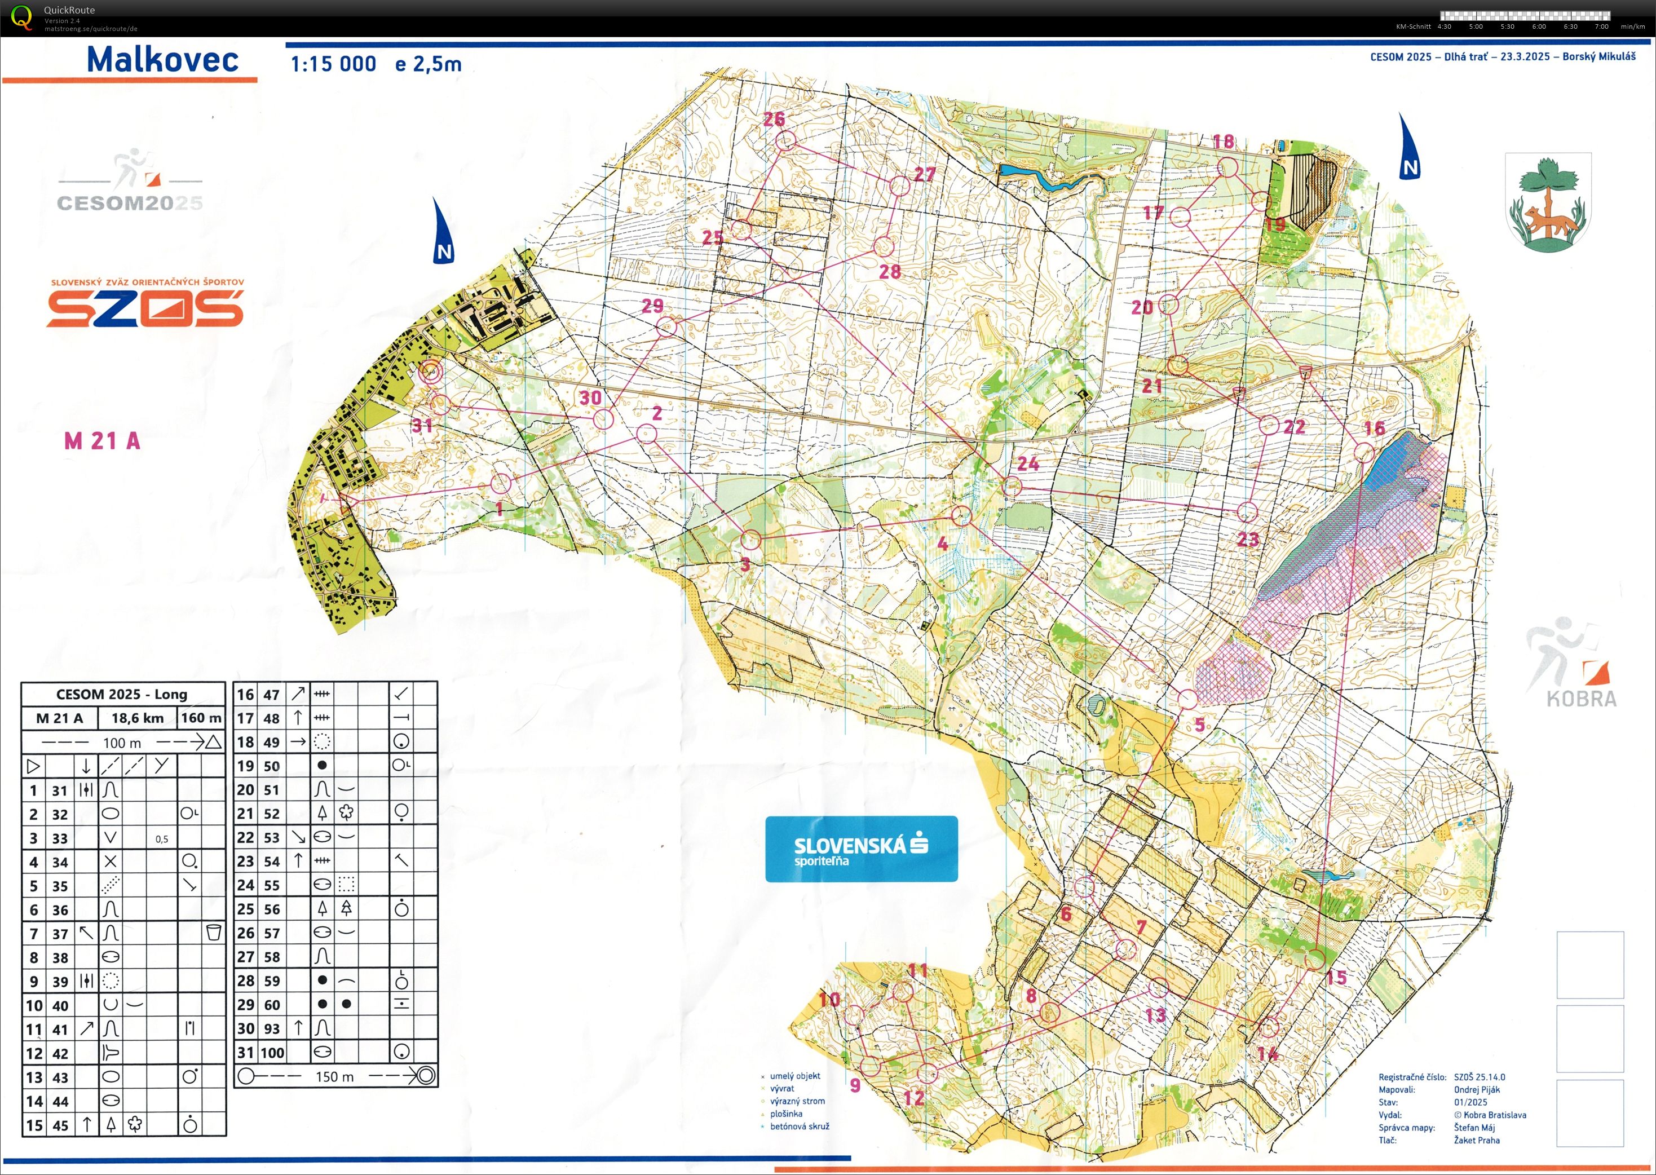Click the Borský Mikuláš coat of arms
1656x1175 pixels.
pyautogui.click(x=1548, y=202)
